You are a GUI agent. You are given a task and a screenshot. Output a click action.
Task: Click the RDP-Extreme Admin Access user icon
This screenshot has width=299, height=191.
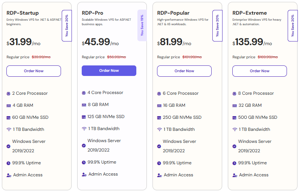tap(235, 175)
